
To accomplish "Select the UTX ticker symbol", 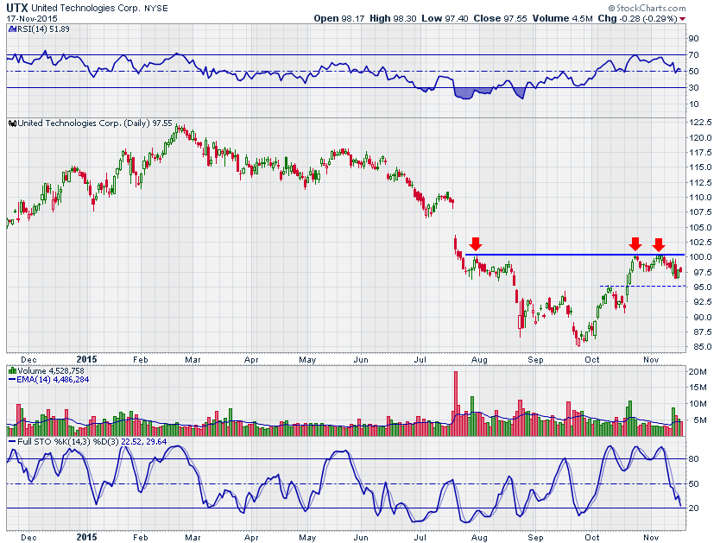I will pyautogui.click(x=17, y=8).
